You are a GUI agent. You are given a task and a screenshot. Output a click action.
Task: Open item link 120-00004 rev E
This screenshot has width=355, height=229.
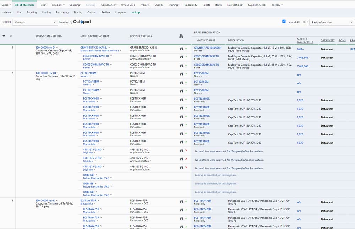point(45,201)
